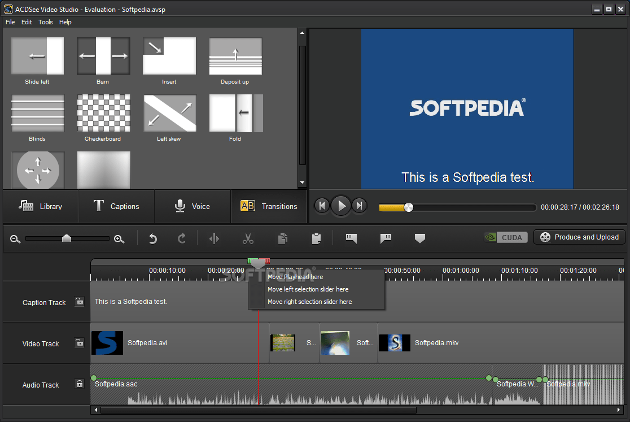Select the split clip tool
The height and width of the screenshot is (422, 630).
(x=214, y=238)
